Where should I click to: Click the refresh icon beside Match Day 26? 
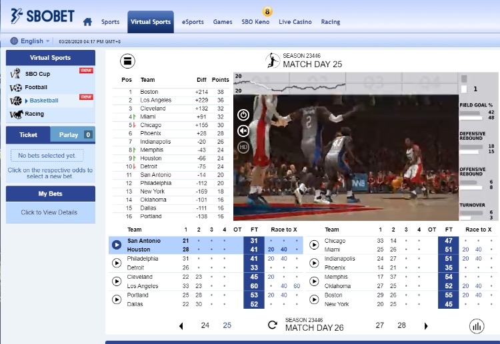tap(272, 325)
